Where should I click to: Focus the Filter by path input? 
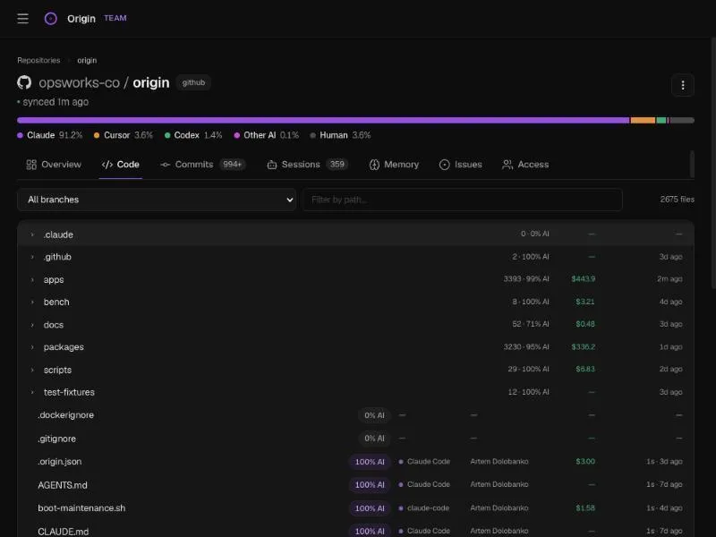(x=462, y=200)
